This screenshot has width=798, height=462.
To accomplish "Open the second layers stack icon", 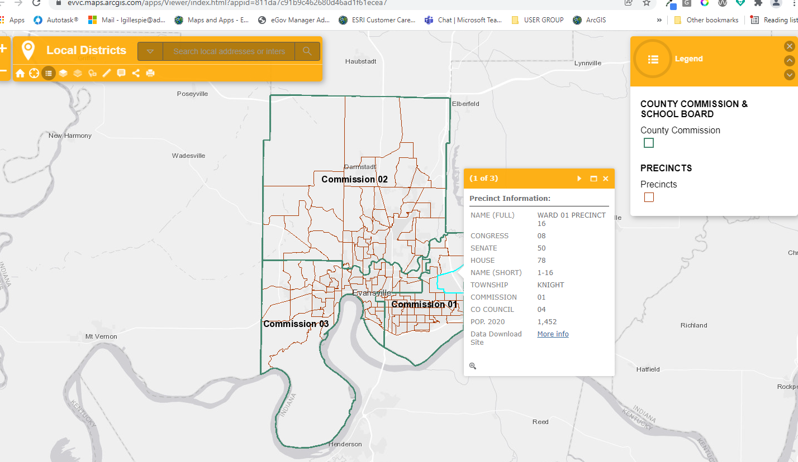I will click(x=78, y=73).
